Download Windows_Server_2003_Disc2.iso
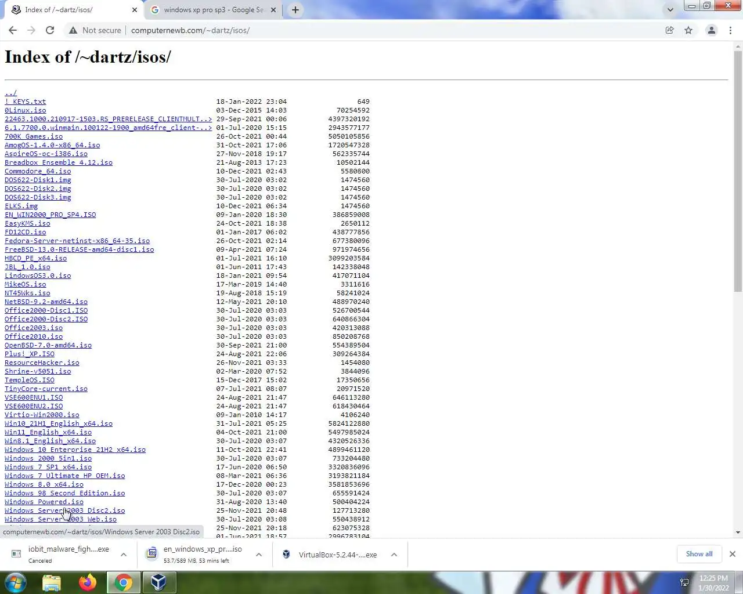 pyautogui.click(x=65, y=510)
